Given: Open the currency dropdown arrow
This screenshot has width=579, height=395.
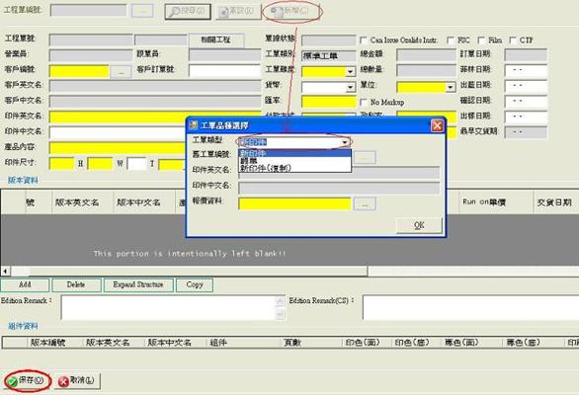Looking at the screenshot, I should click(x=350, y=87).
